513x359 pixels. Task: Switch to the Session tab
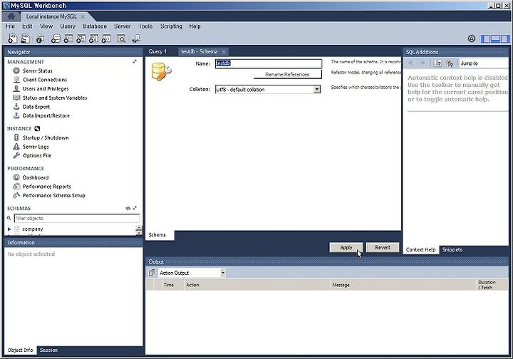(48, 350)
